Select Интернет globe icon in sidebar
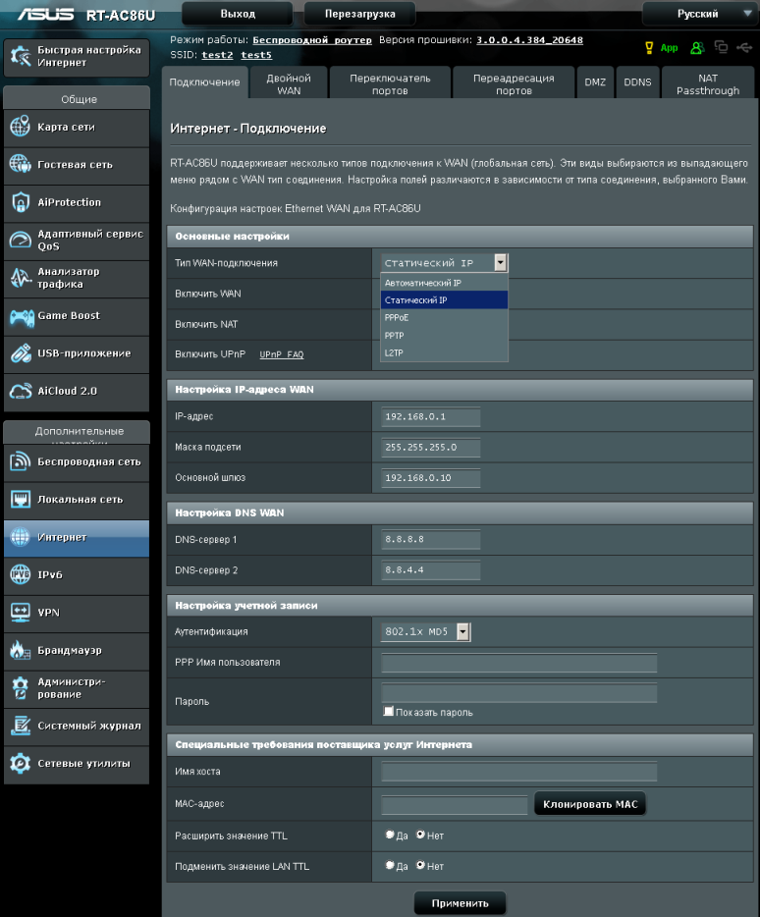 click(20, 537)
